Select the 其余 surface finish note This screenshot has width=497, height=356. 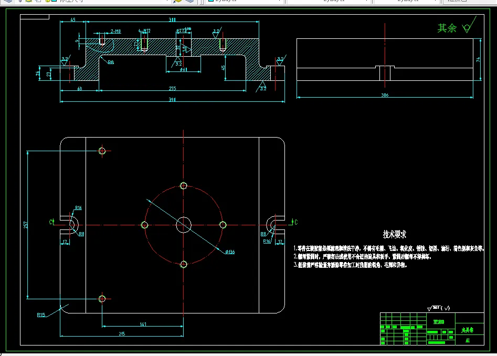(447, 28)
